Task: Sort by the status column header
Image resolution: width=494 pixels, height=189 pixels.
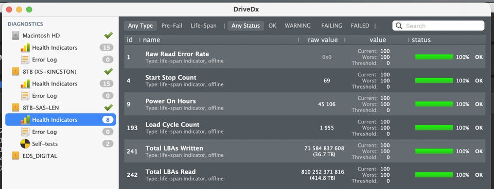Action: 421,40
